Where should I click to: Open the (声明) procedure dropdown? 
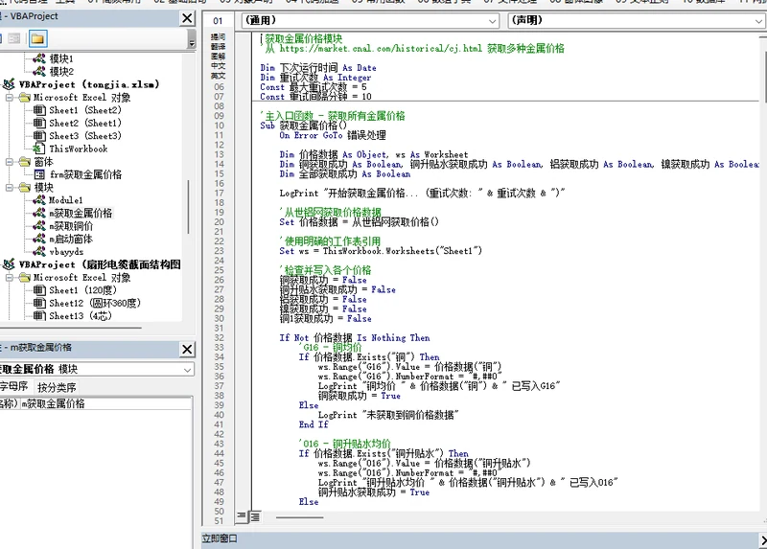pyautogui.click(x=637, y=20)
